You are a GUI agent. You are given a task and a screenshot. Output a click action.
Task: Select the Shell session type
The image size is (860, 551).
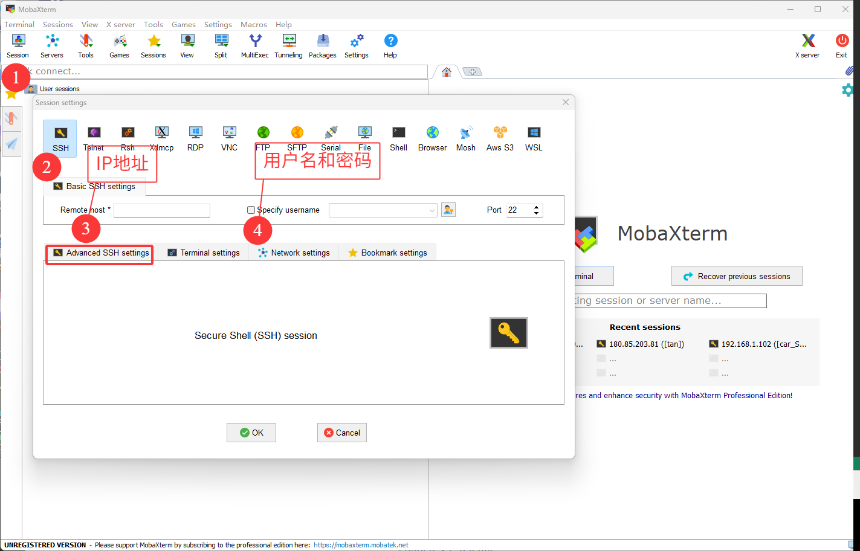(x=398, y=139)
